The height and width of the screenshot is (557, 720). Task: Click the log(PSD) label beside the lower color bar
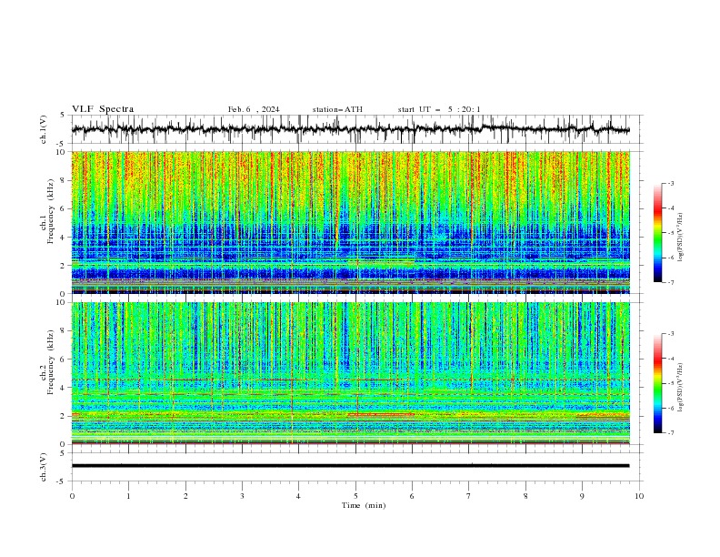tap(680, 388)
